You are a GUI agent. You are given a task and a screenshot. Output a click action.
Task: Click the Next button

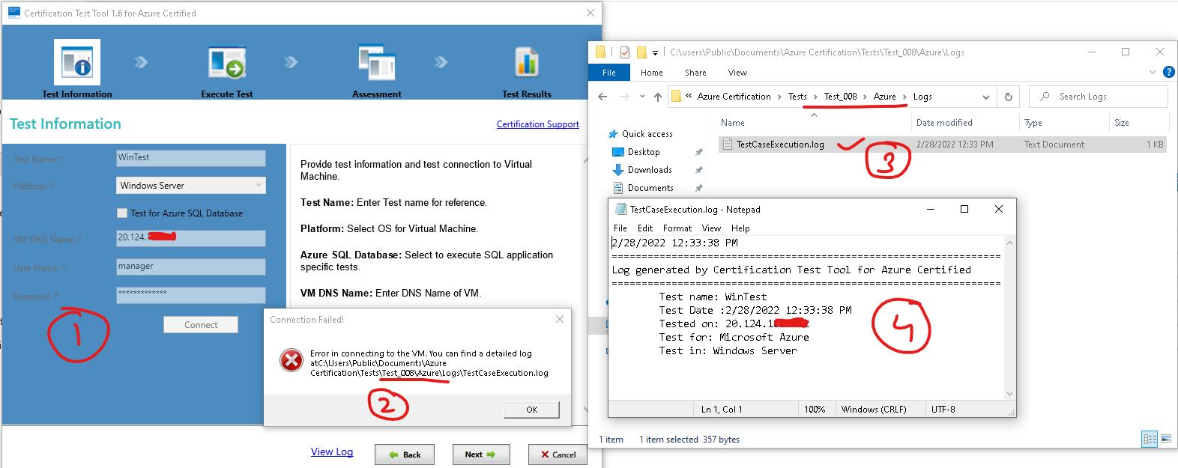click(x=481, y=455)
